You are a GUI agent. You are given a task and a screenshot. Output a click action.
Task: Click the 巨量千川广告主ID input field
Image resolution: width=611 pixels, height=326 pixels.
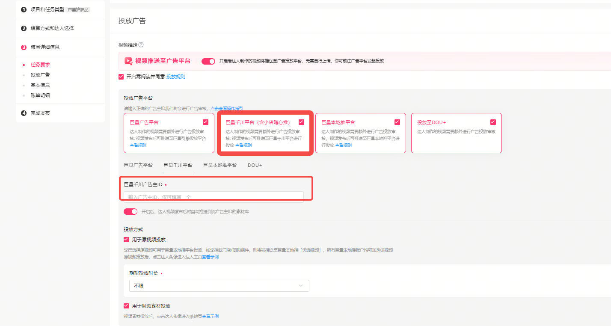214,197
